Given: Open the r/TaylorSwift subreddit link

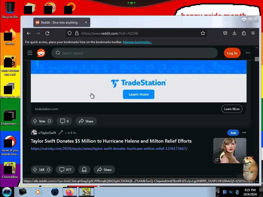Looking at the screenshot, I should tap(47, 133).
